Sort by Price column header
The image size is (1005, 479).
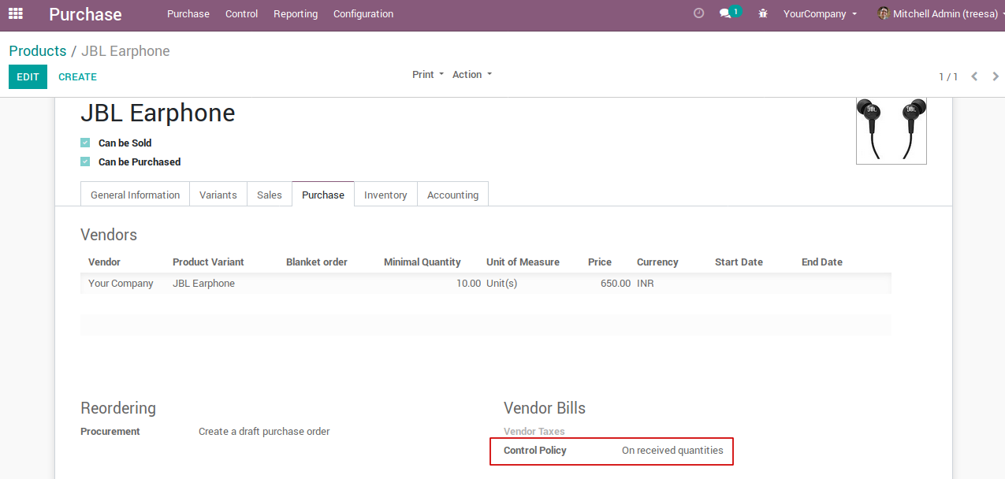tap(600, 262)
